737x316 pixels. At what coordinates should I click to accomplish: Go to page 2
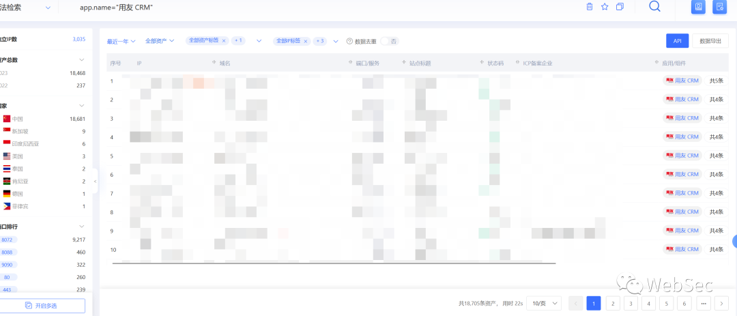613,303
